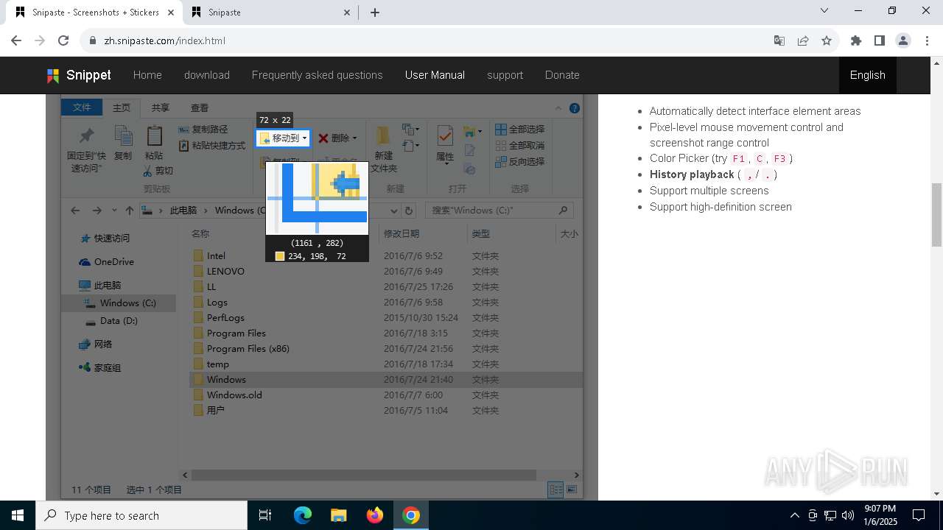Open the Donate page
Image resolution: width=943 pixels, height=530 pixels.
(x=562, y=75)
